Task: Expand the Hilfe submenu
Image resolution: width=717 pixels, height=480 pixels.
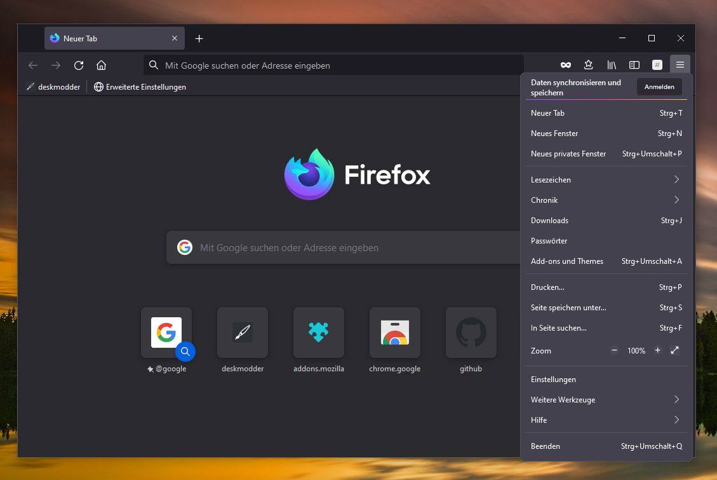Action: (606, 420)
